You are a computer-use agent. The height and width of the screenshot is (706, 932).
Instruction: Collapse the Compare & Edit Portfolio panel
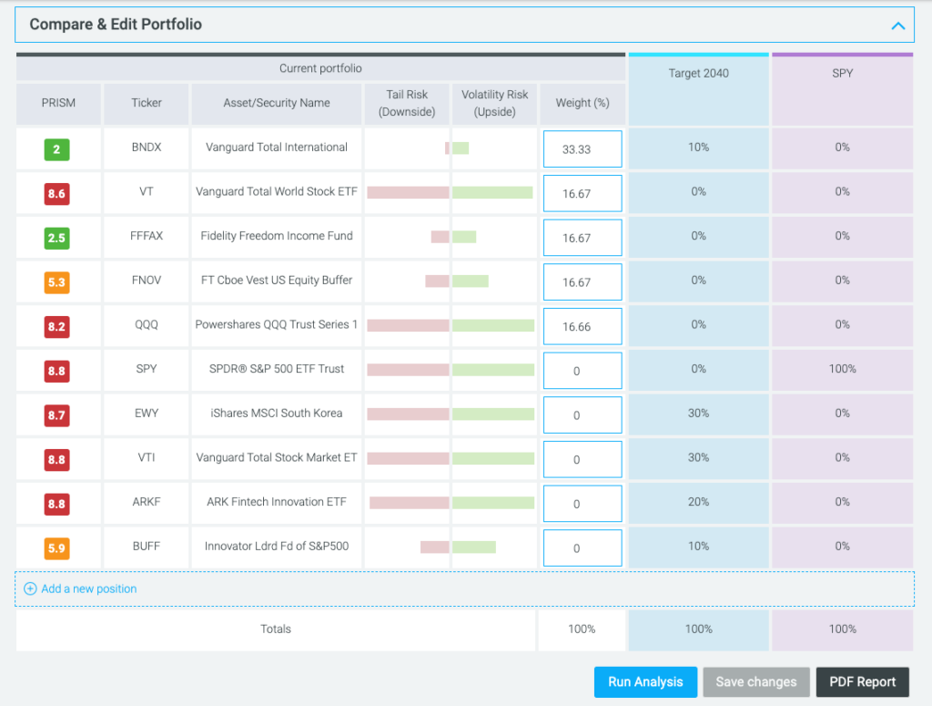tap(897, 26)
